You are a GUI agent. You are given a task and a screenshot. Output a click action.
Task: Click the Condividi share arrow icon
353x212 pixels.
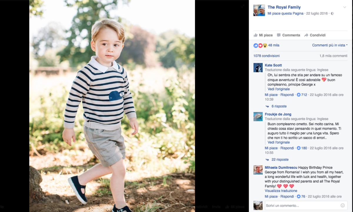(306, 35)
